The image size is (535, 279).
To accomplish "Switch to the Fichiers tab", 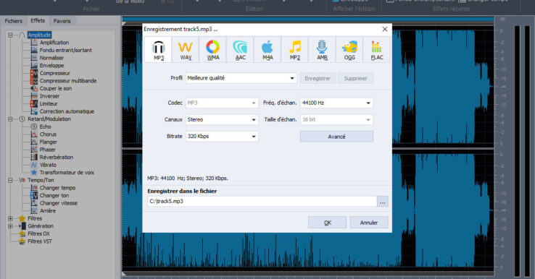I will [x=14, y=21].
